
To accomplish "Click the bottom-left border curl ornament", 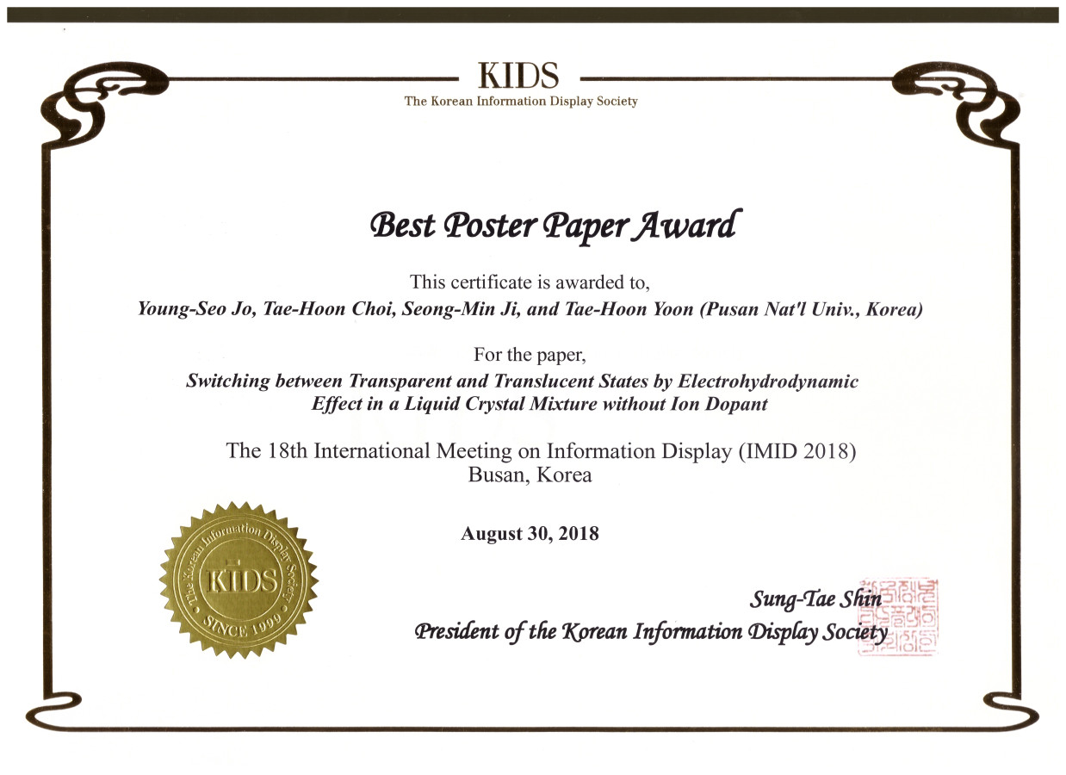I will click(x=52, y=713).
